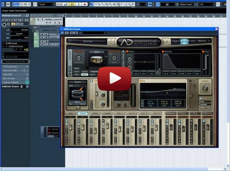This screenshot has width=230, height=171.
Task: Click the Kick channel volume fader in the mixer
Action: click(x=71, y=127)
